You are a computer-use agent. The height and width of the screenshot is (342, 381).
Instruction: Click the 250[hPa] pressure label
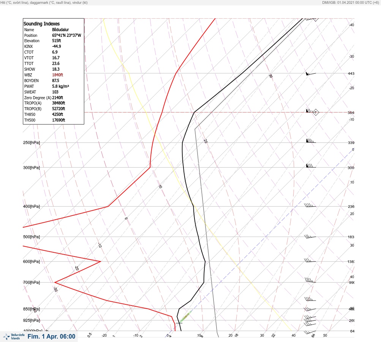pyautogui.click(x=32, y=142)
